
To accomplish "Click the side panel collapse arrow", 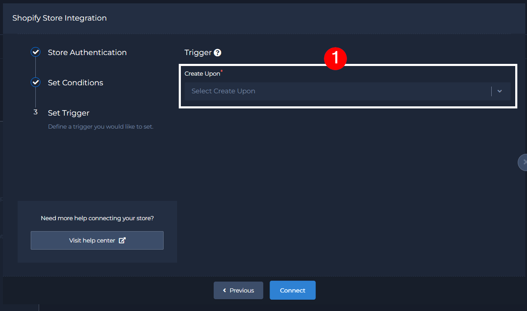I will 523,162.
